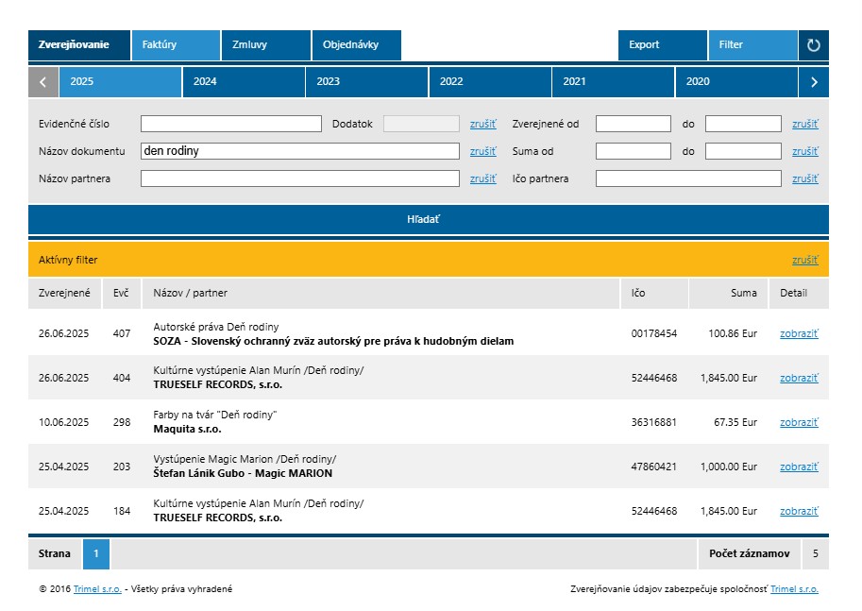
Task: Sort by the Suma column header
Action: [x=743, y=293]
